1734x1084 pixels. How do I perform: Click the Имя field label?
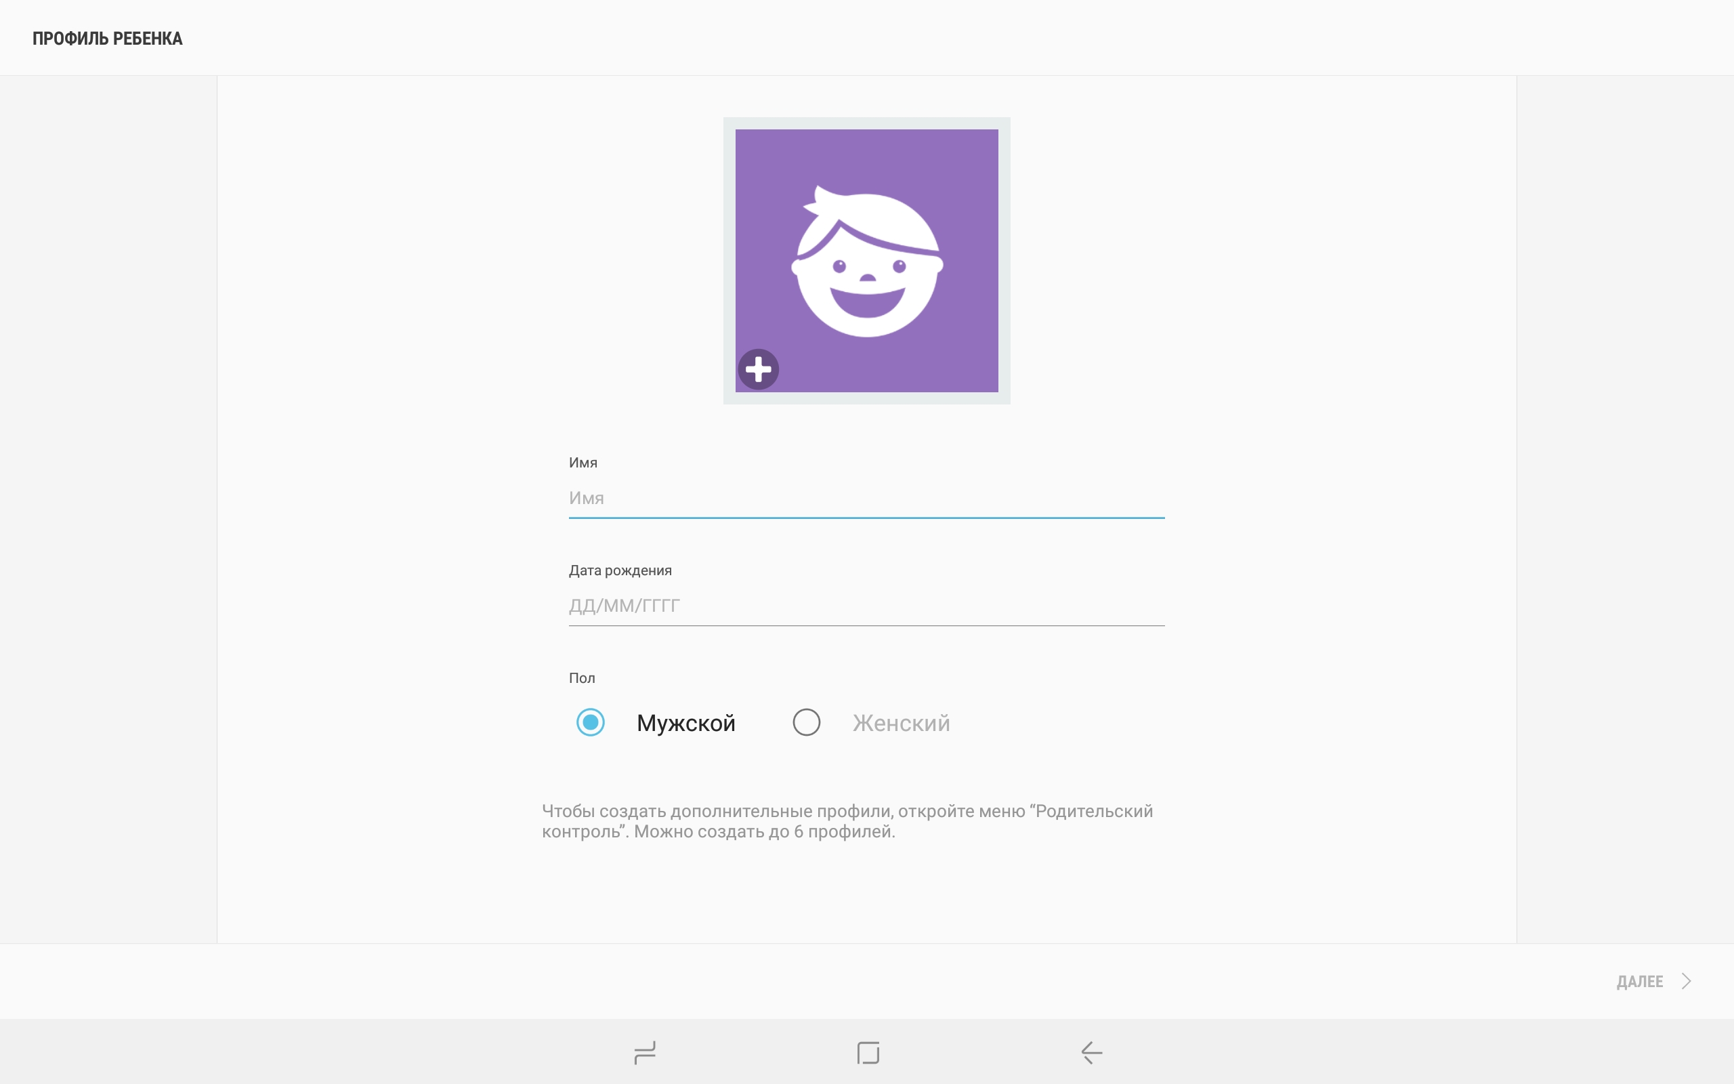point(583,463)
